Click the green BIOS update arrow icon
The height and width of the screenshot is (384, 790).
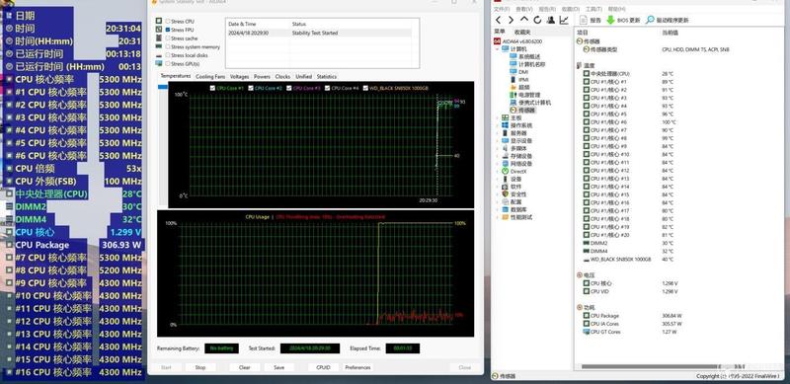pos(610,20)
